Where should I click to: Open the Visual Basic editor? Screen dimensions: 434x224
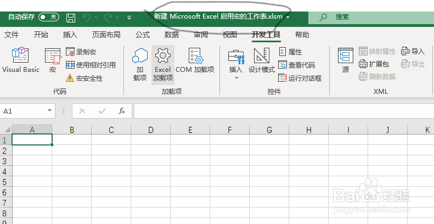click(x=21, y=60)
